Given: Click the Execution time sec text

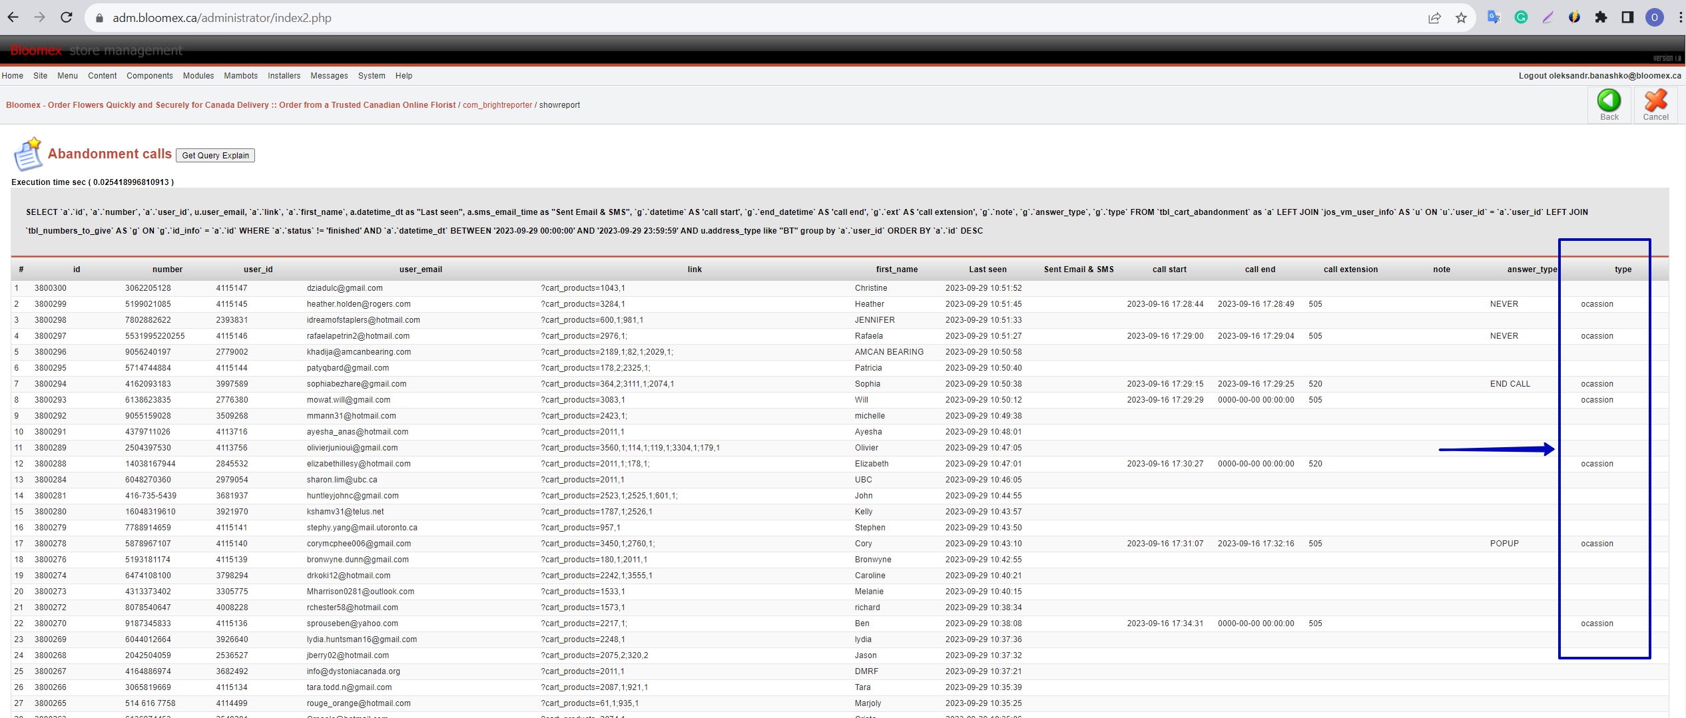Looking at the screenshot, I should tap(93, 182).
